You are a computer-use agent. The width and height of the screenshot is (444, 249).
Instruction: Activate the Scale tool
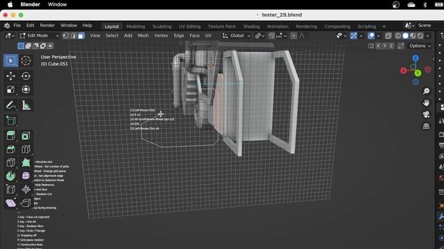click(11, 89)
